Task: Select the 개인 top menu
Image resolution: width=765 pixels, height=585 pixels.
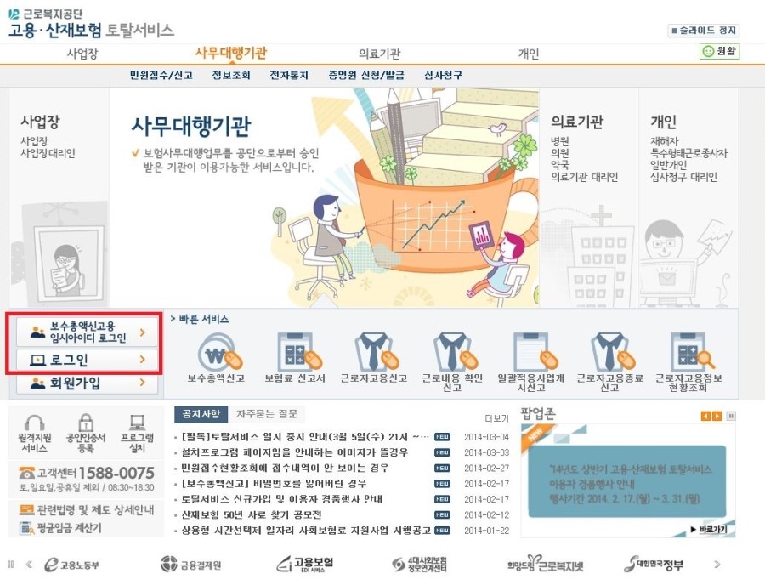Action: coord(529,54)
